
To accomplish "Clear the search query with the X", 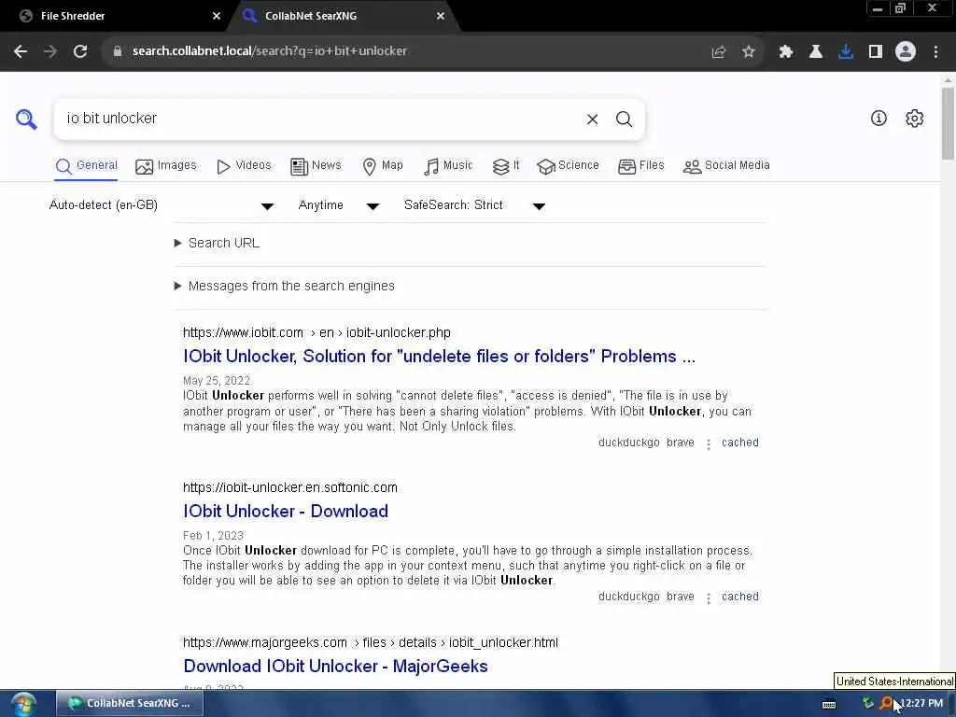I will tap(592, 119).
